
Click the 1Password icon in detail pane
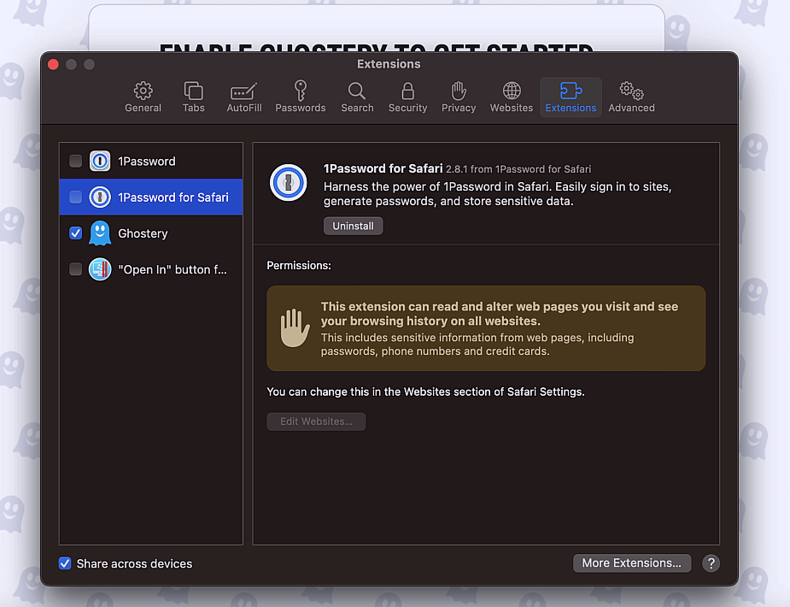point(288,182)
